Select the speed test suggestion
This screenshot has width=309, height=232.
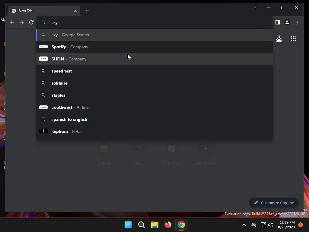pos(155,71)
